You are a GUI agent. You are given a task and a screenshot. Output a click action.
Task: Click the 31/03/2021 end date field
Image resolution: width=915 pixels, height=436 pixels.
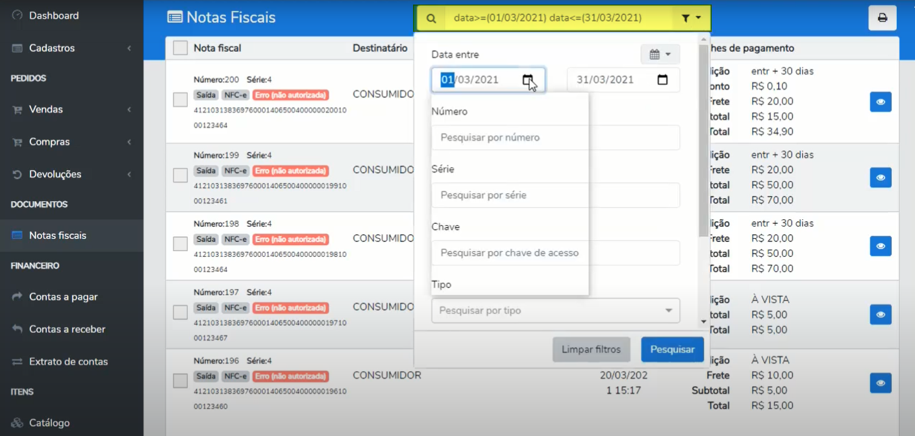[x=623, y=80]
